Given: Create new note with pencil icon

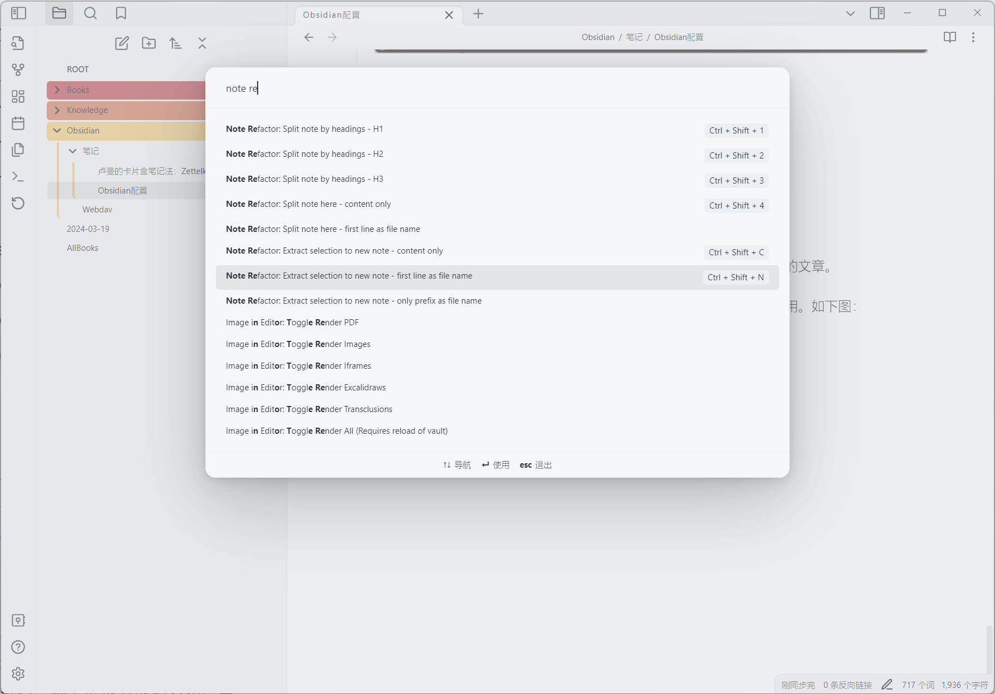Looking at the screenshot, I should pyautogui.click(x=122, y=43).
